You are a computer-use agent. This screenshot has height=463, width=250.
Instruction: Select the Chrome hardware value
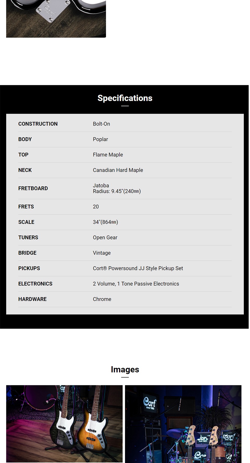(102, 299)
